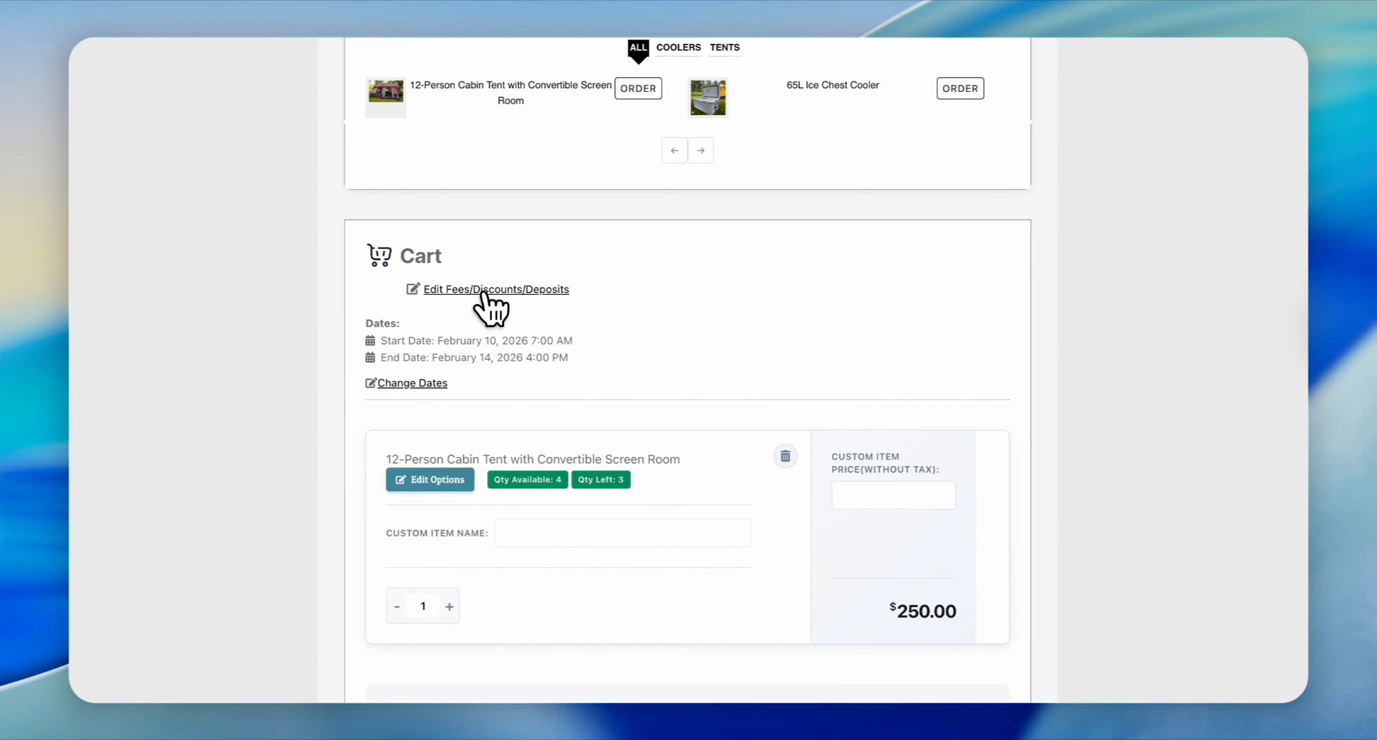
Task: Click the calendar icon beside Start Date
Action: pyautogui.click(x=369, y=340)
